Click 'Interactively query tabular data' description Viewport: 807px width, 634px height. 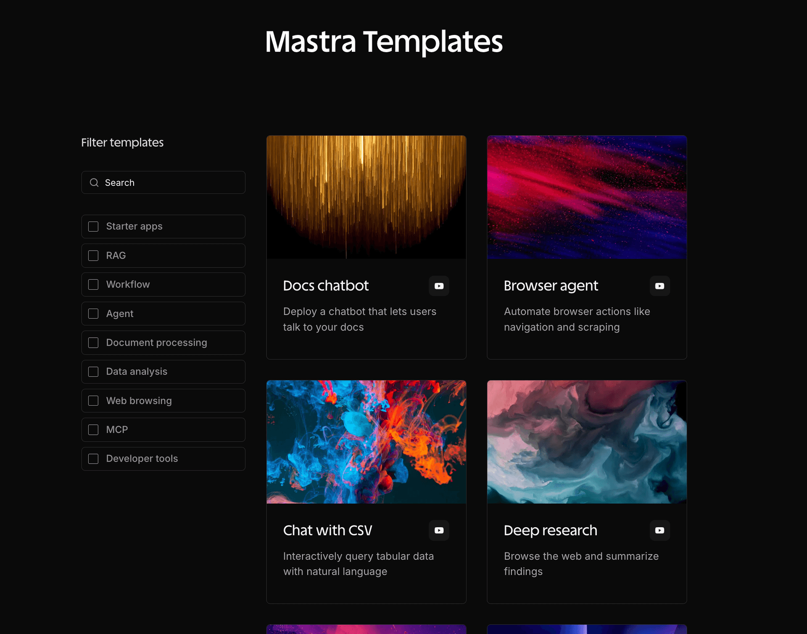click(x=359, y=556)
